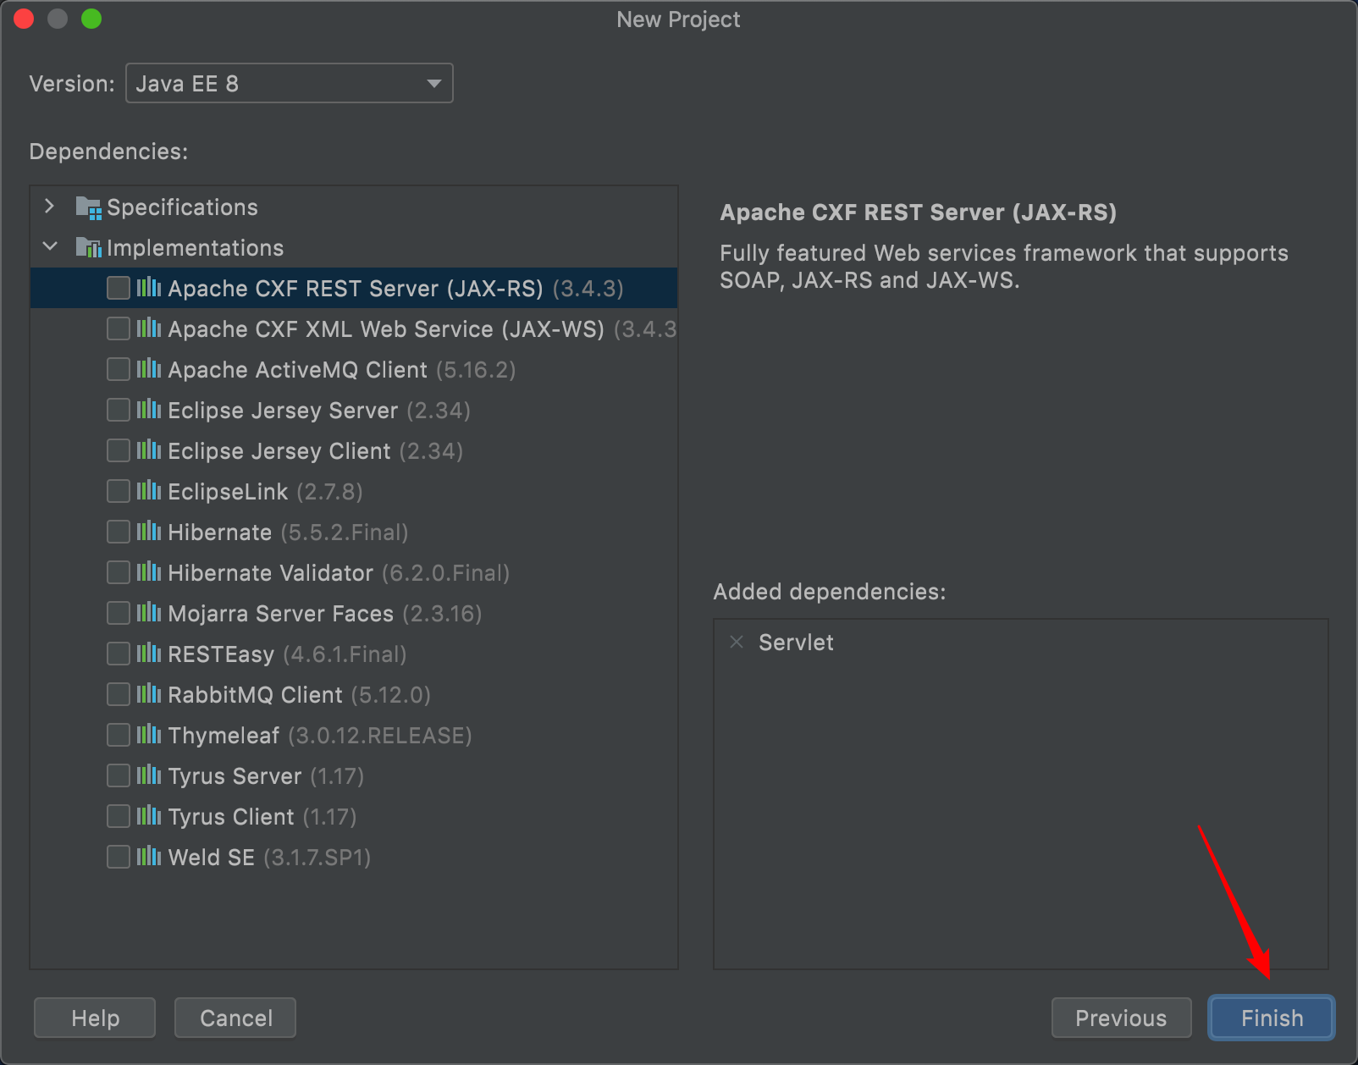Open Help for the New Project dialog
This screenshot has height=1065, width=1358.
pyautogui.click(x=95, y=1018)
